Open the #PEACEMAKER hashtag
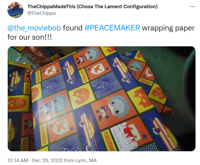Image resolution: width=200 pixels, height=165 pixels. click(x=112, y=28)
